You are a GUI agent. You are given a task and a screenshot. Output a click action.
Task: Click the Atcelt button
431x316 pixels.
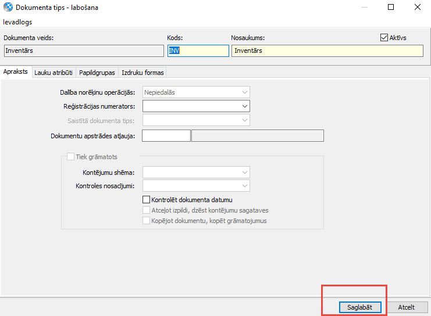click(406, 307)
